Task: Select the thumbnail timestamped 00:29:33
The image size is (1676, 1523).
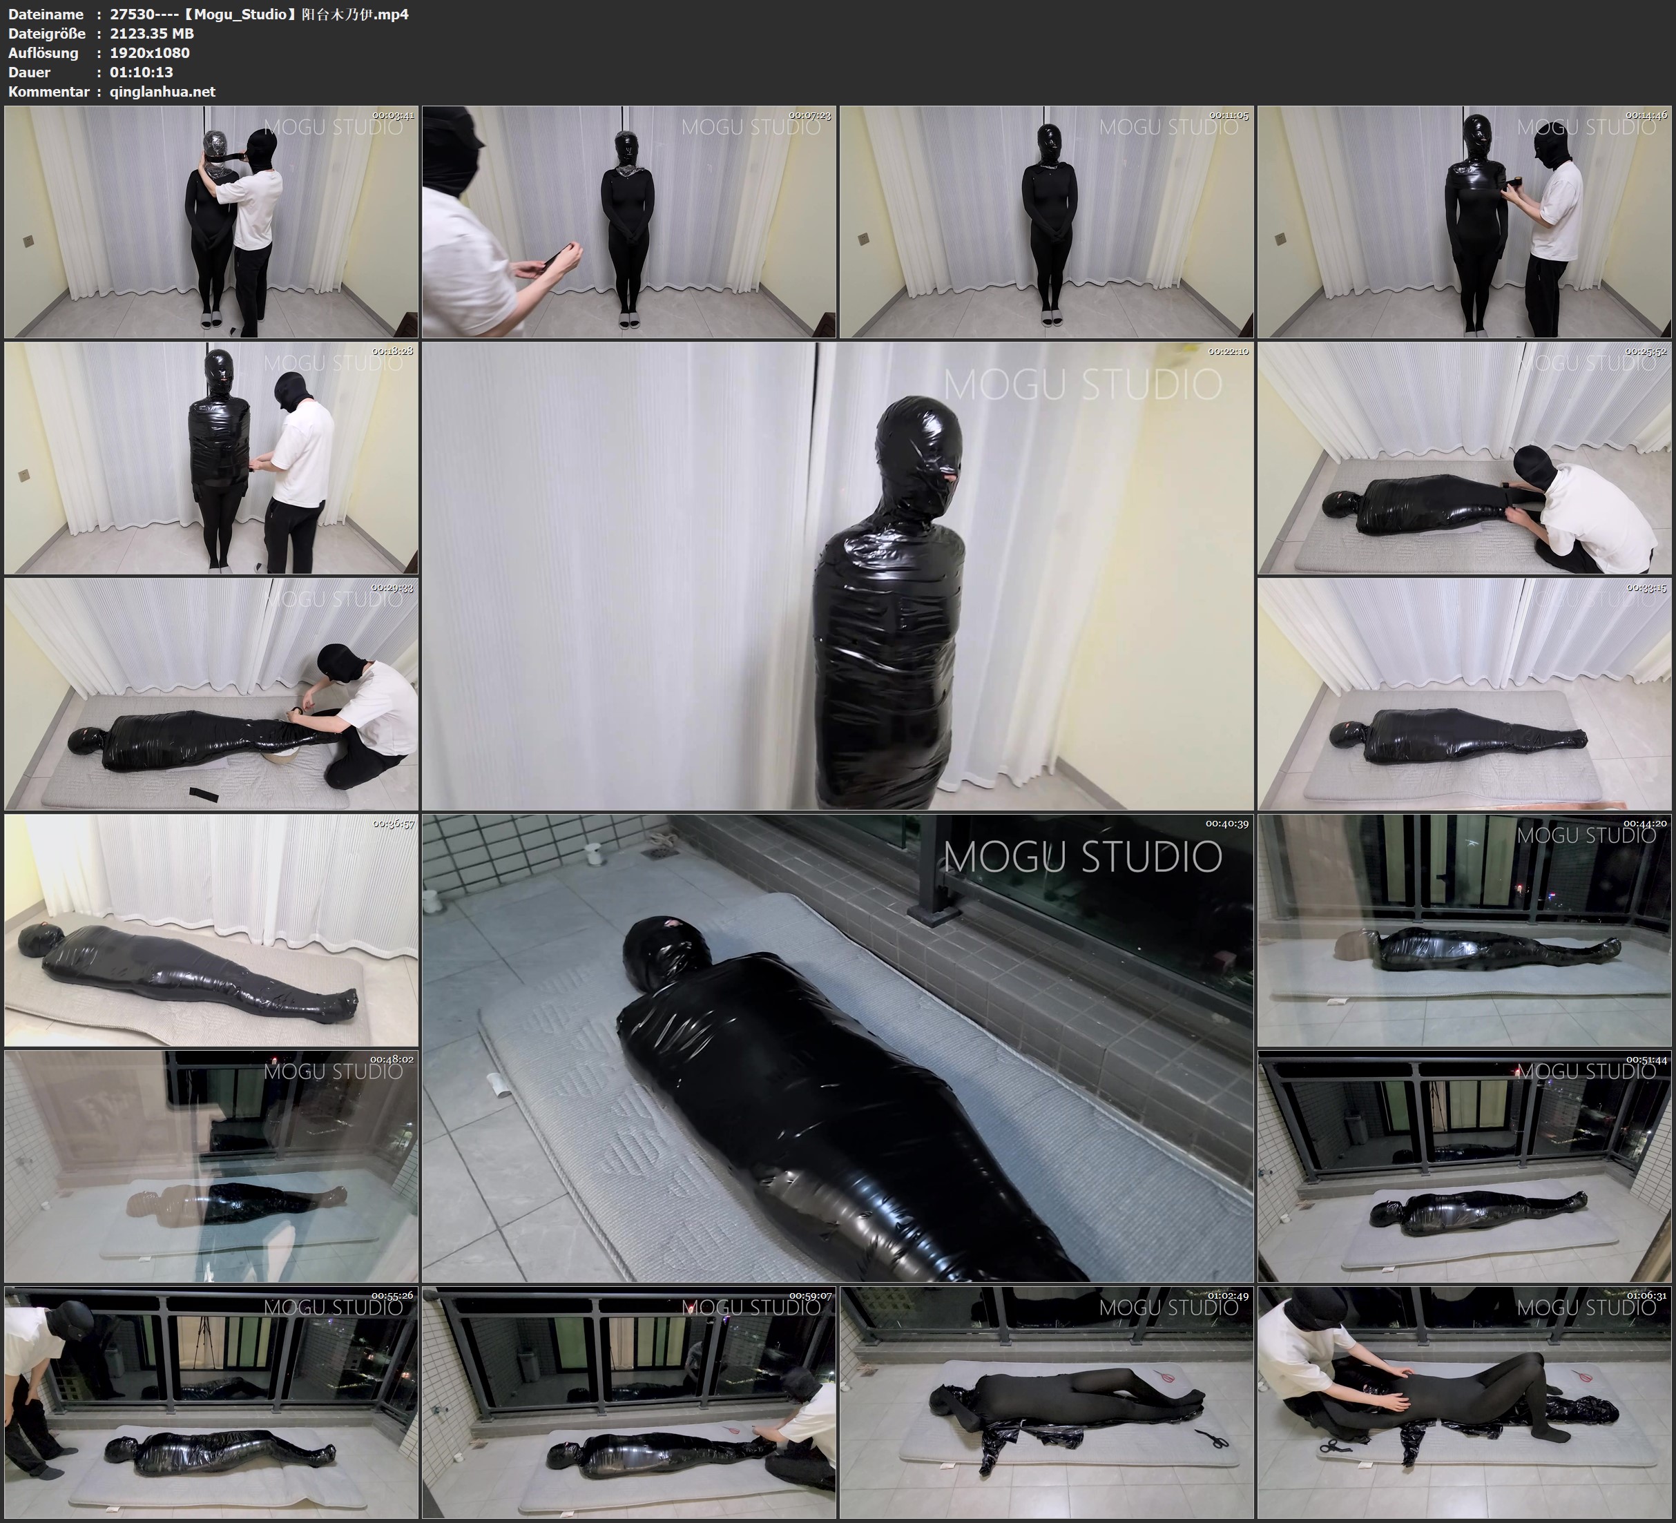Action: [211, 694]
